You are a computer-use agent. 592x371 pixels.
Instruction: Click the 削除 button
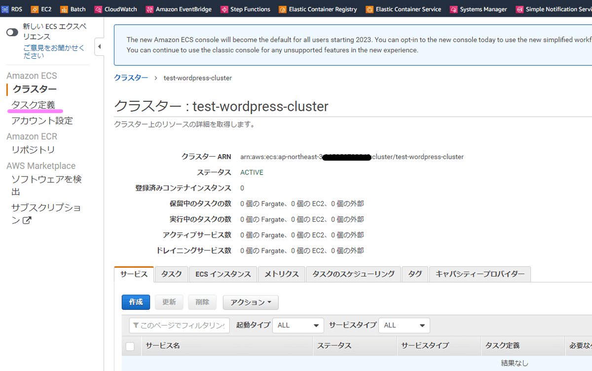click(x=202, y=302)
